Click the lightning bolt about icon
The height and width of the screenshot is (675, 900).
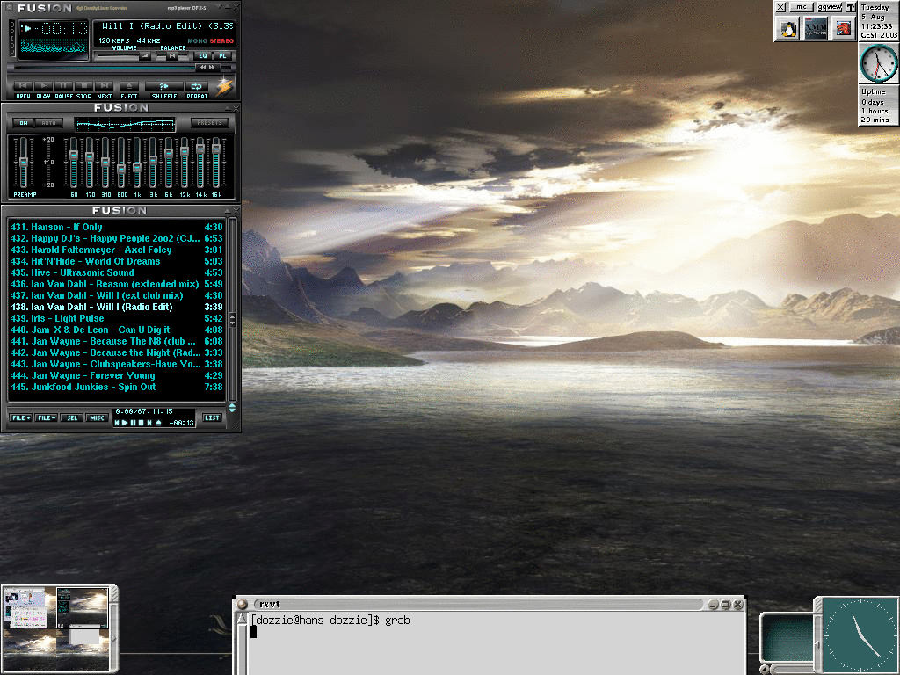pos(224,87)
